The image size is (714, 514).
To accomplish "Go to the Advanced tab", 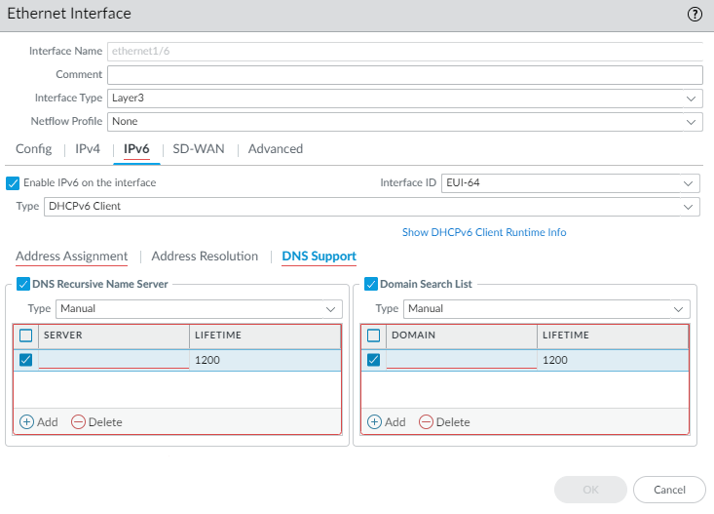I will [276, 149].
